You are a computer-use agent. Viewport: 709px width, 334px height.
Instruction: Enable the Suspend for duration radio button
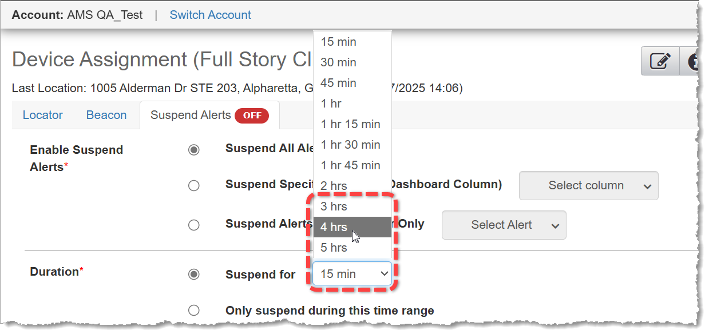194,275
